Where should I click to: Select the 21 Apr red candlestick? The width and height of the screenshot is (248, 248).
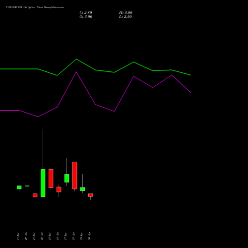[x=35, y=195]
